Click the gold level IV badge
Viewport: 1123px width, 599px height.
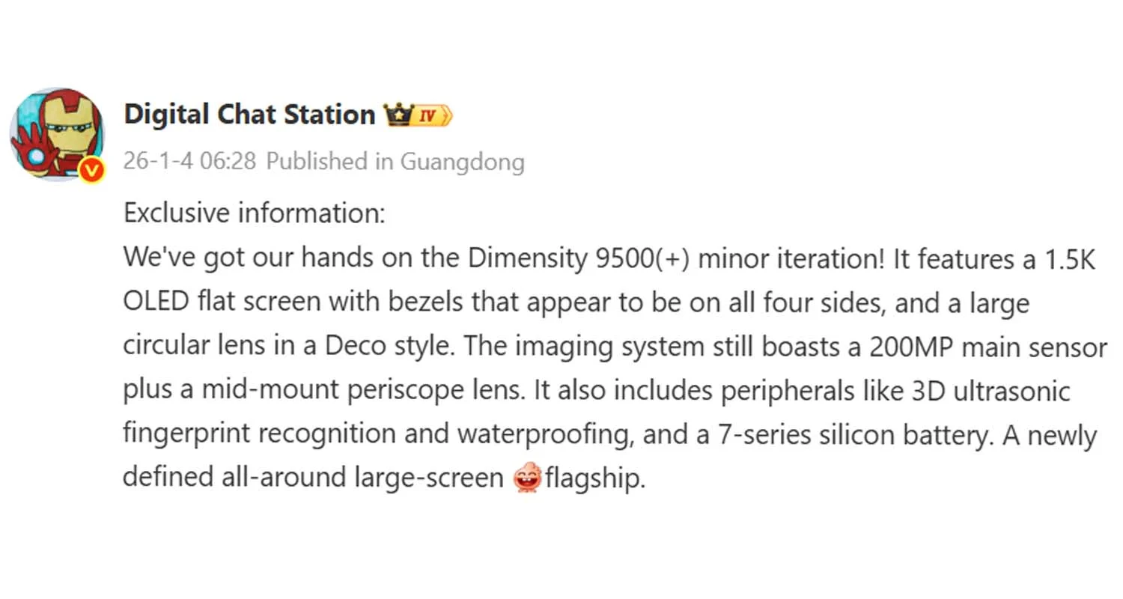(433, 115)
